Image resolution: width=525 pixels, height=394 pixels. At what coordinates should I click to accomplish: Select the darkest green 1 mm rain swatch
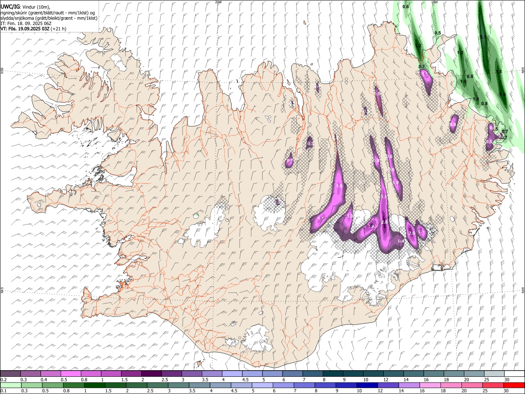(x=94, y=385)
